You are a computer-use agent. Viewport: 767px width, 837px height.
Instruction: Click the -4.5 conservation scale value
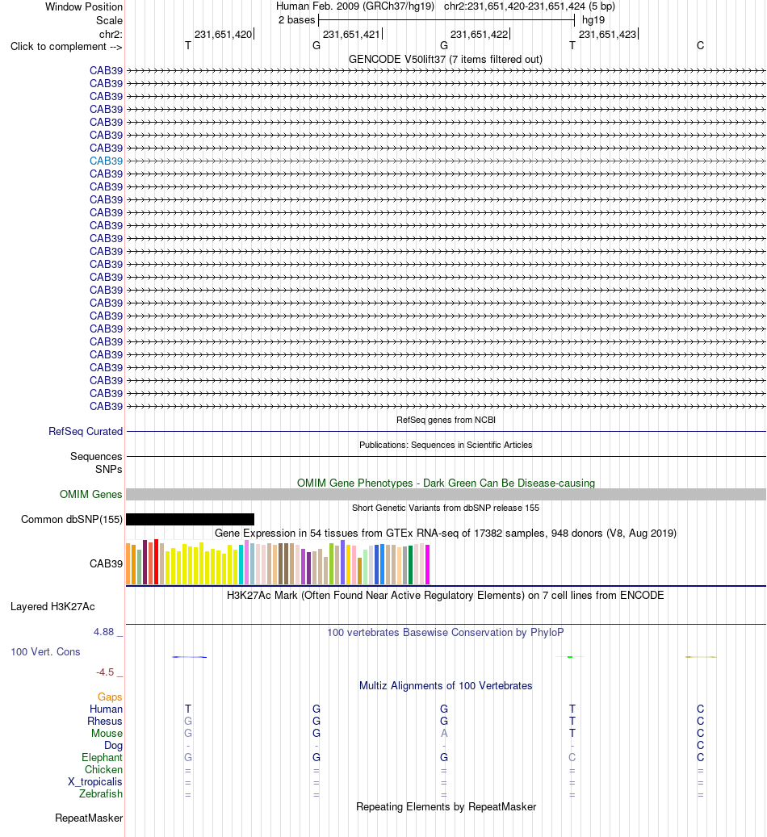coord(105,672)
